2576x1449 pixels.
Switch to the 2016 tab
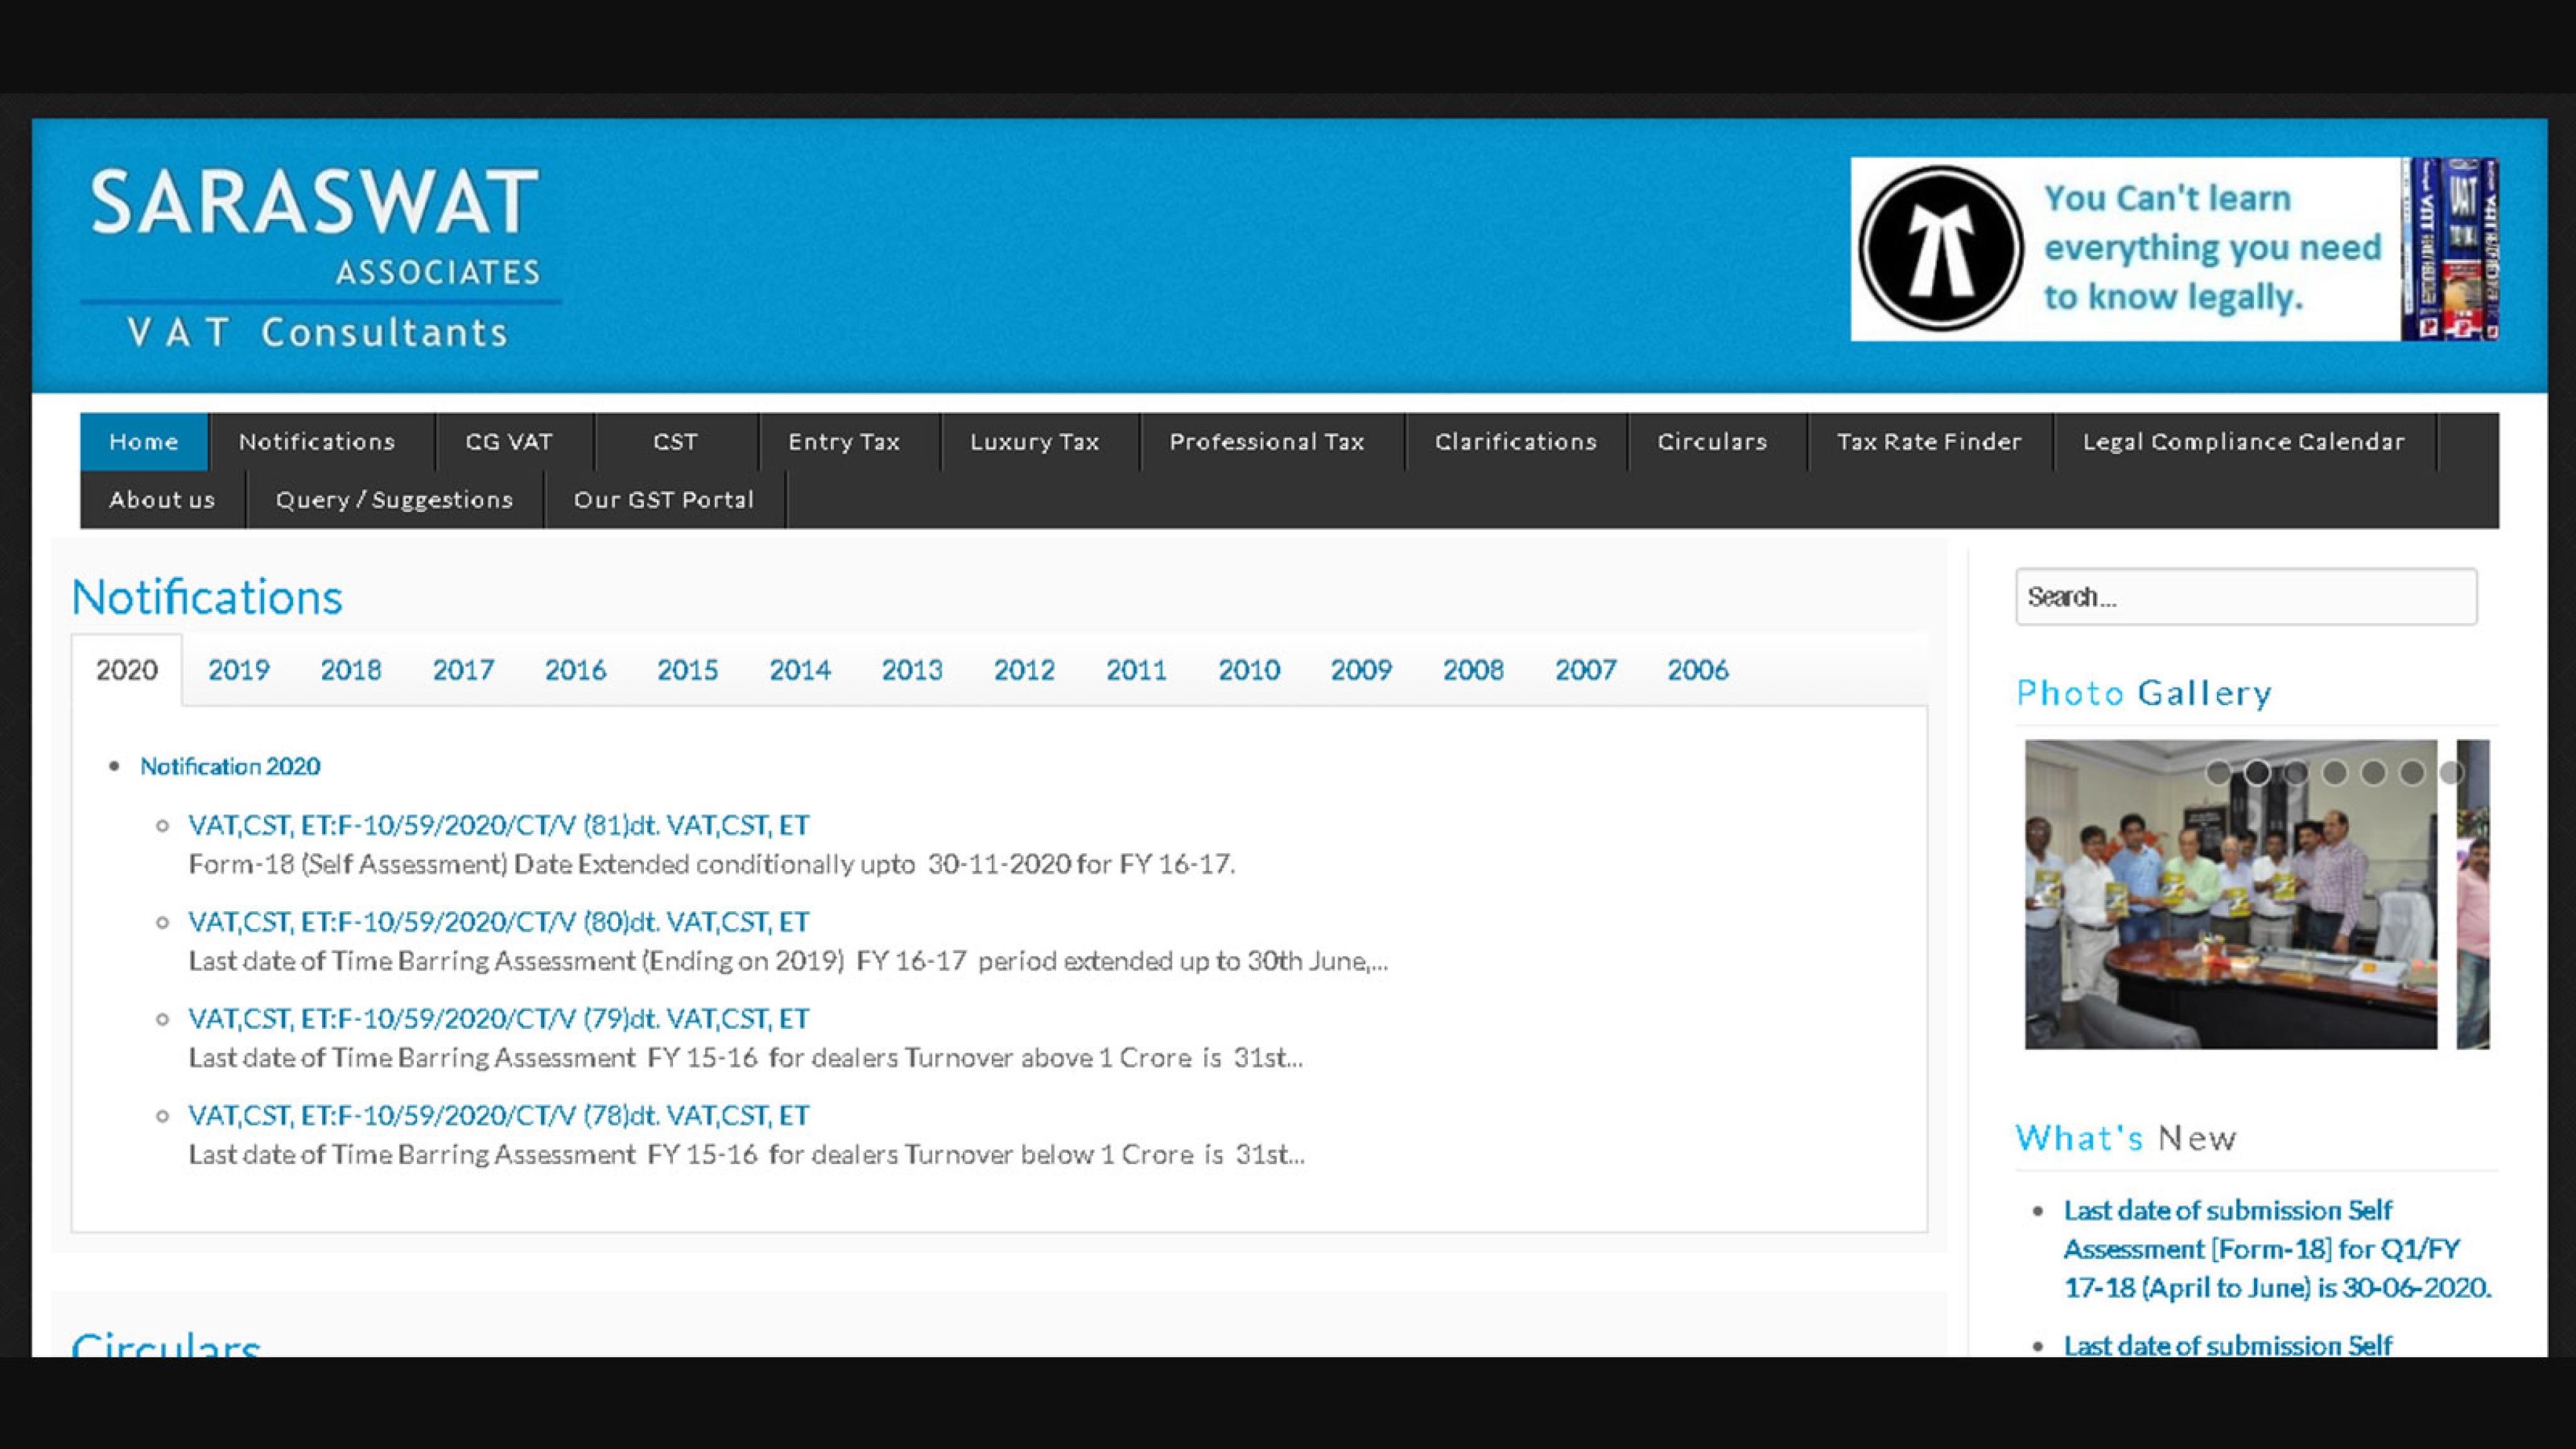coord(575,670)
